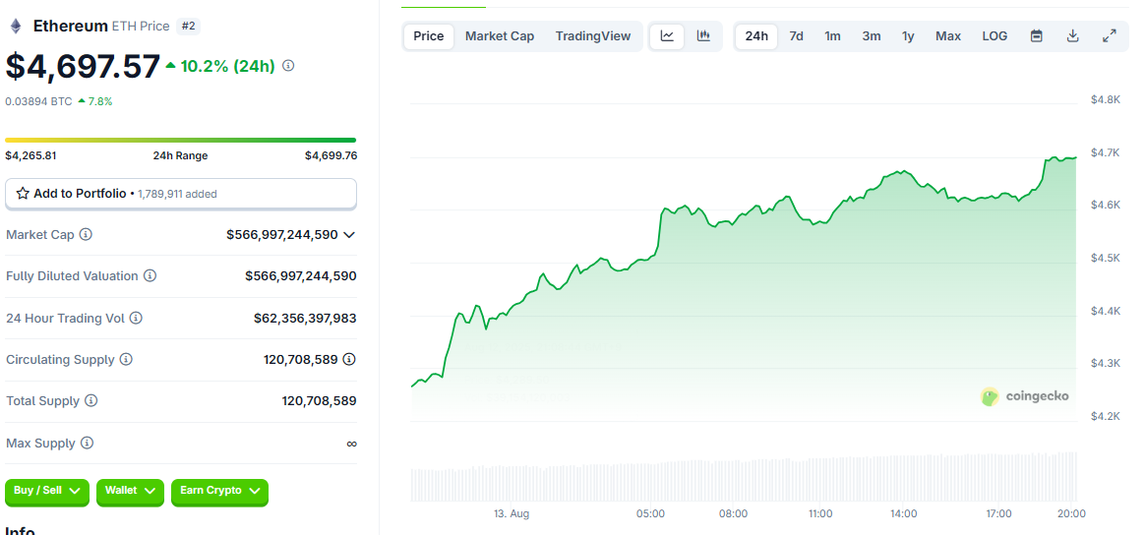This screenshot has height=535, width=1145.
Task: Switch to candlestick chart view icon
Action: [703, 35]
